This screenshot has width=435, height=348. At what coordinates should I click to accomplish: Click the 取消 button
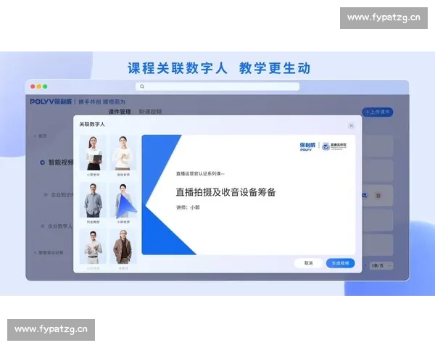(308, 263)
